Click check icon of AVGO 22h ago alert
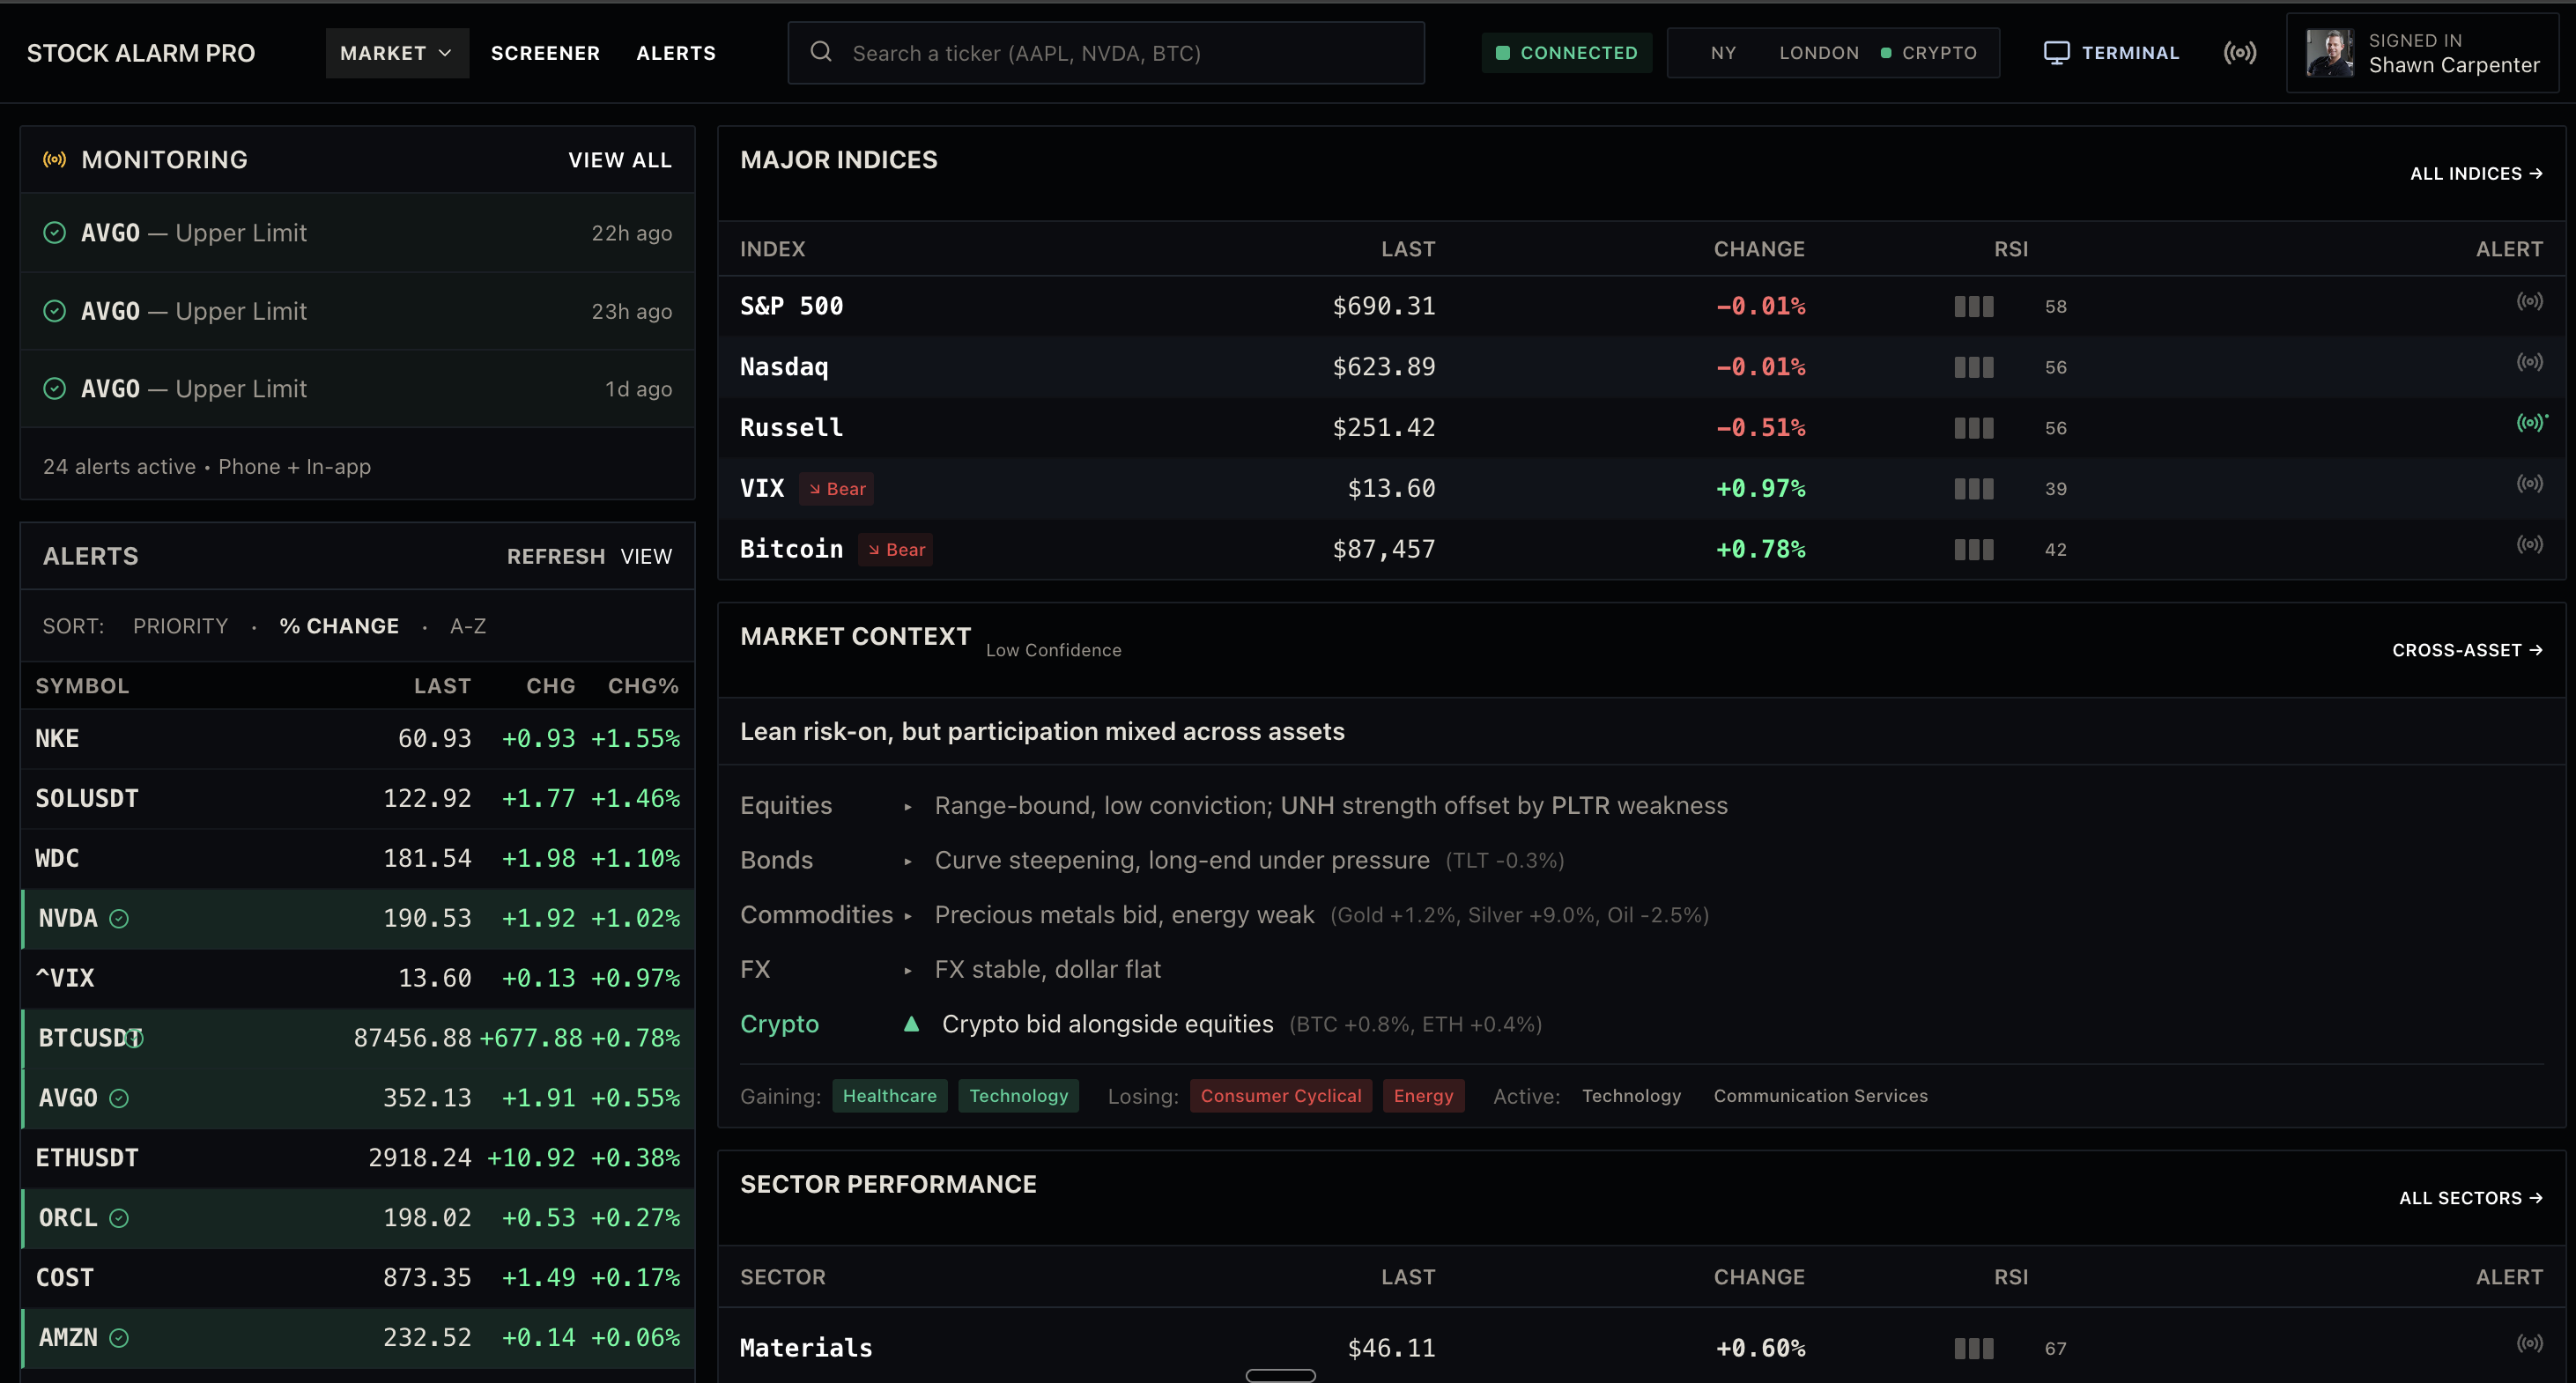This screenshot has height=1383, width=2576. tap(54, 233)
